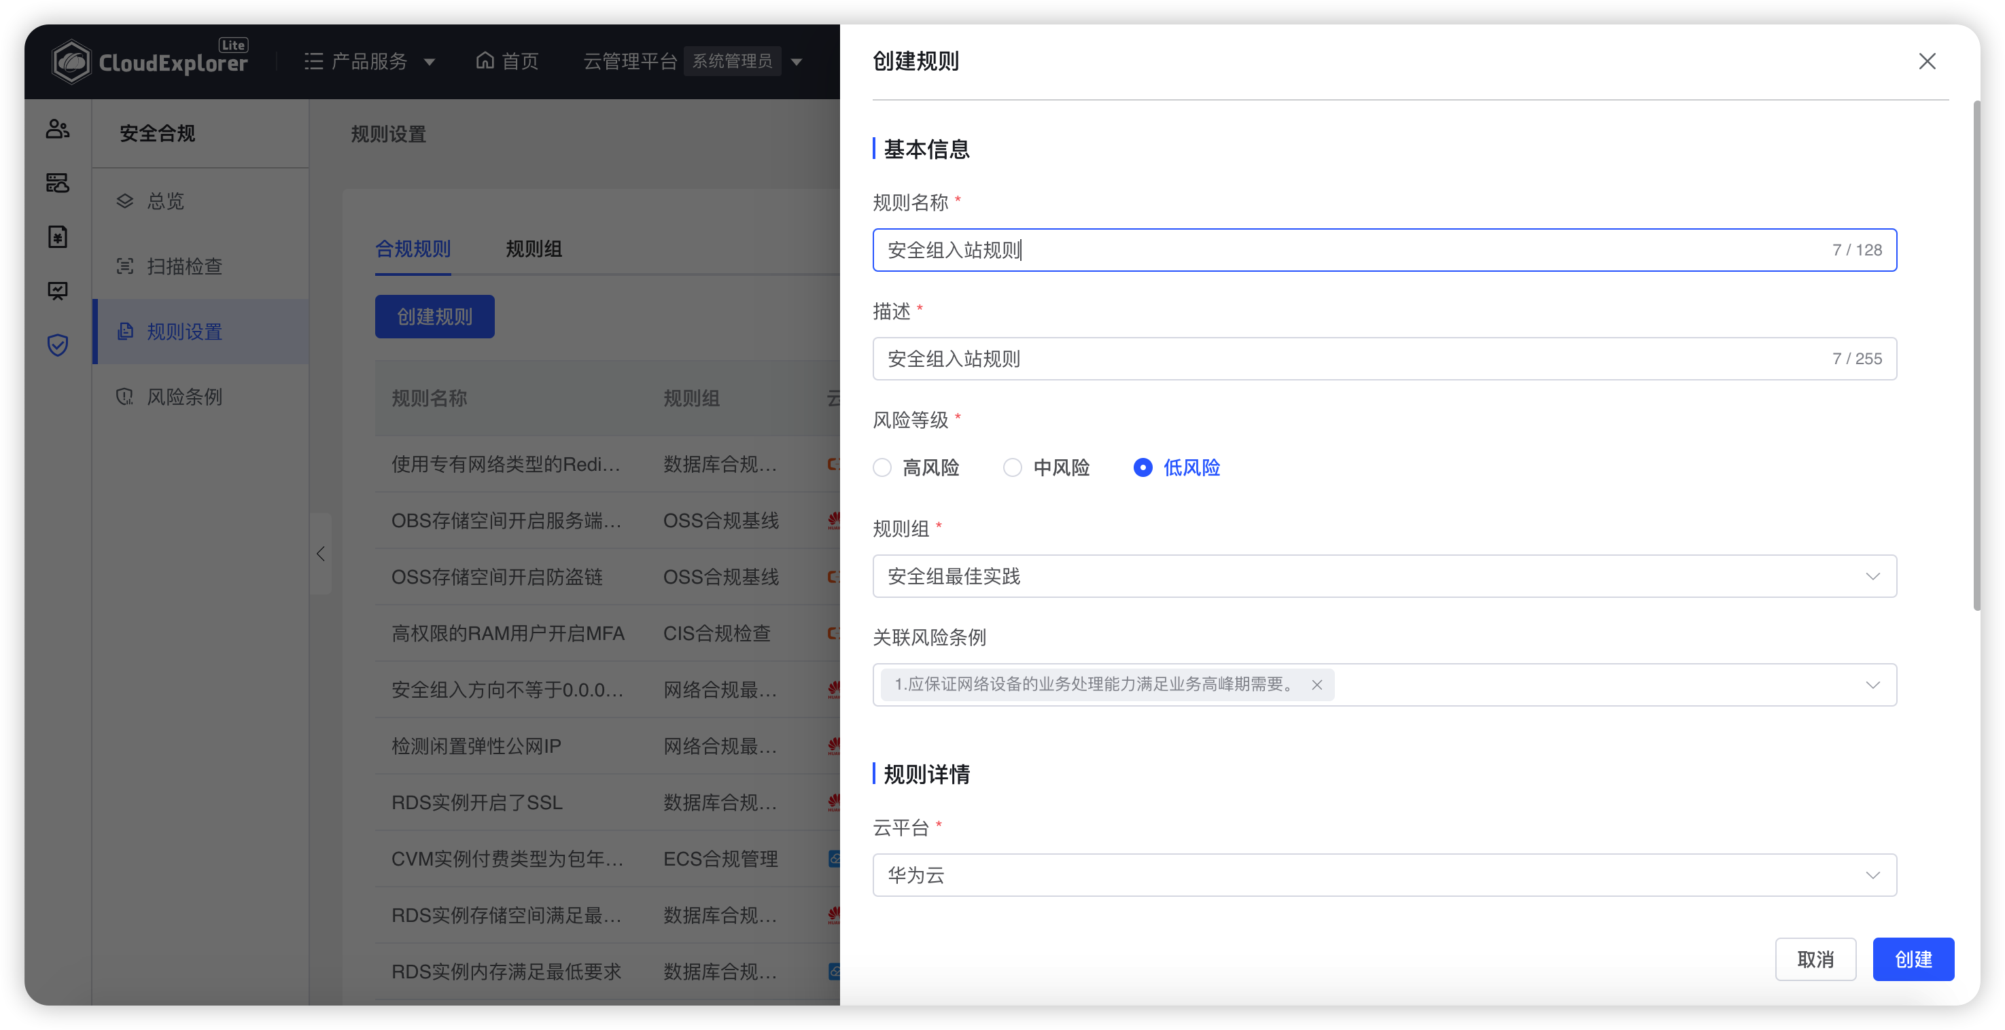The height and width of the screenshot is (1030, 2005).
Task: Select the security shield icon in the sidebar
Action: point(58,344)
